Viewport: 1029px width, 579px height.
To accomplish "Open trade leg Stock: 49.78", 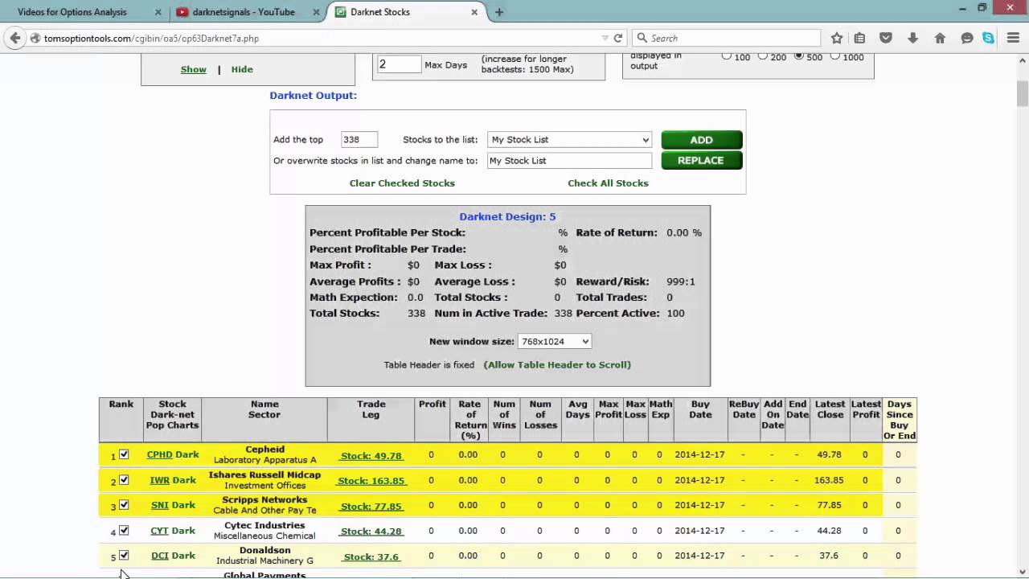I will click(x=371, y=456).
